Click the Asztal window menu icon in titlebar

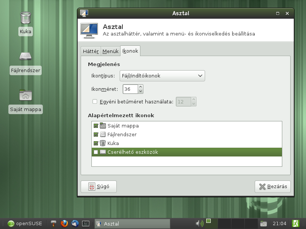tap(84, 13)
